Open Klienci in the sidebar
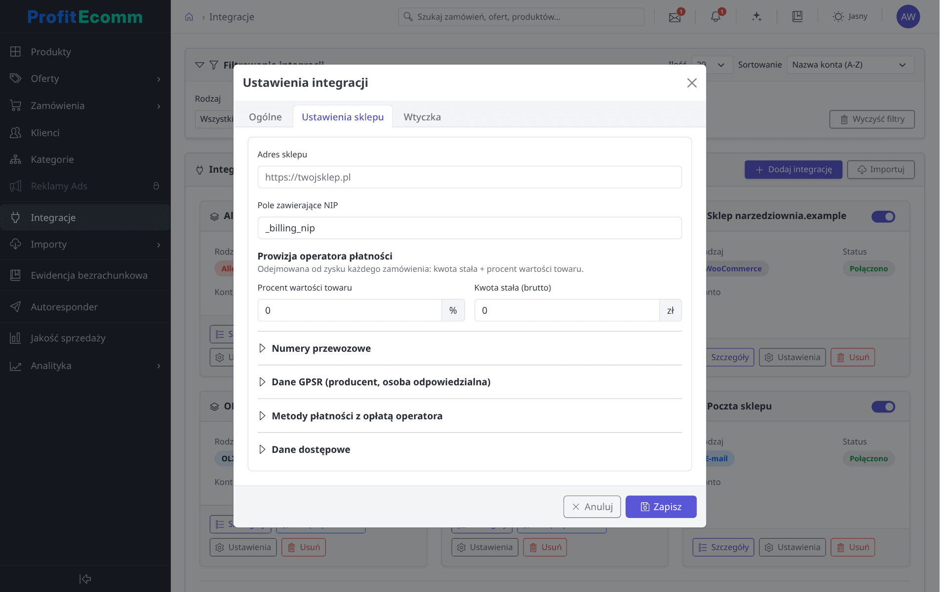 pos(85,133)
